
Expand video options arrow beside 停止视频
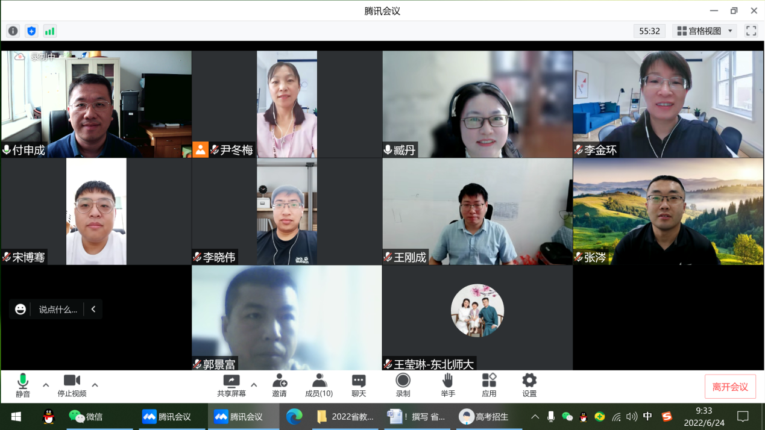coord(95,385)
